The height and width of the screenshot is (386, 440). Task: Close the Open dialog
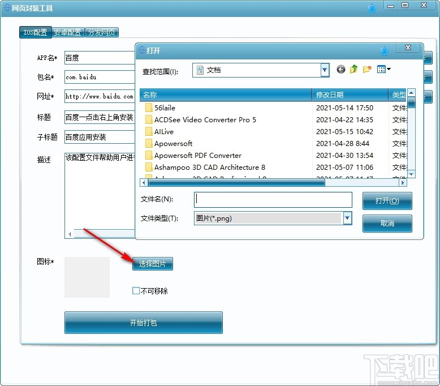[x=408, y=48]
